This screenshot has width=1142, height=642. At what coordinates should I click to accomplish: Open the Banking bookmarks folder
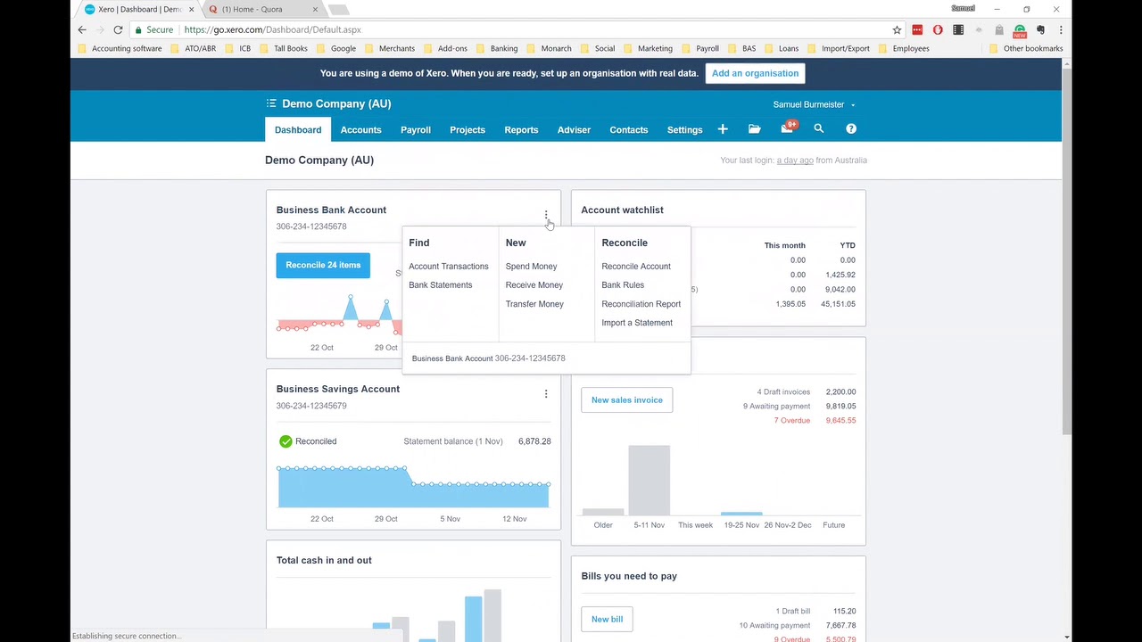pos(497,48)
